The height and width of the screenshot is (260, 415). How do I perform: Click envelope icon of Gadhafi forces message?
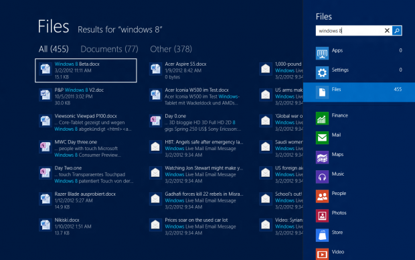click(155, 199)
